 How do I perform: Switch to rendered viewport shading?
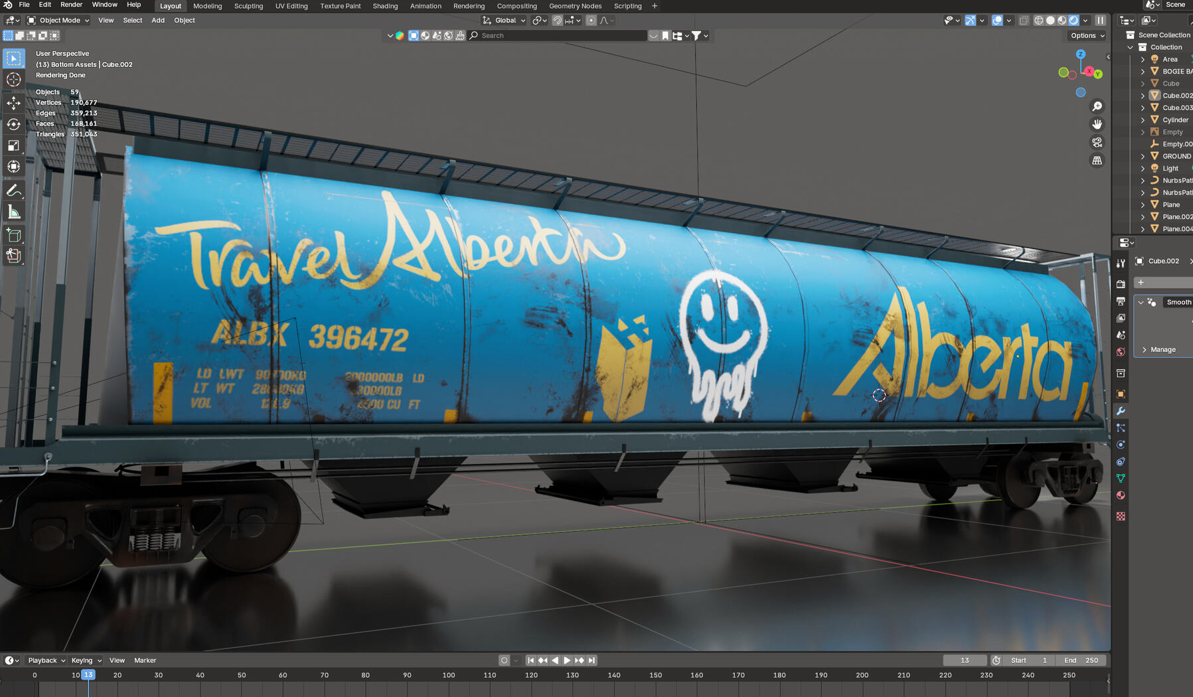tap(1074, 21)
